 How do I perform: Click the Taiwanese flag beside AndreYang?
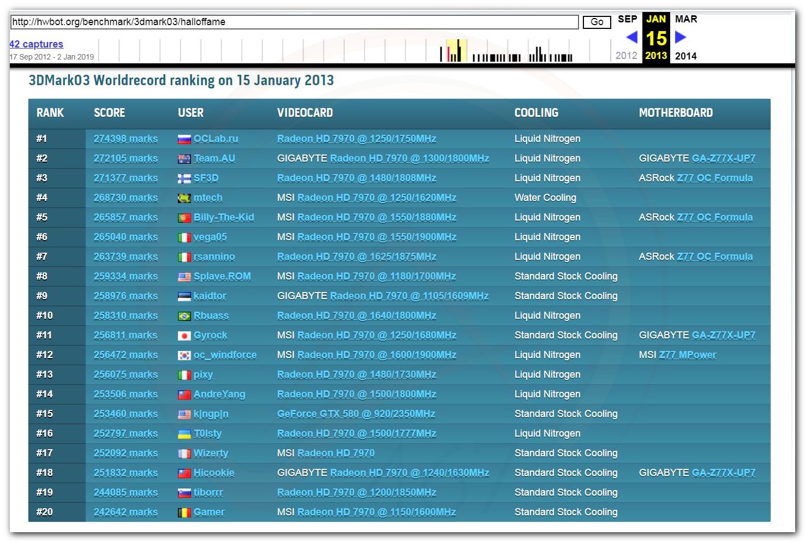click(184, 395)
